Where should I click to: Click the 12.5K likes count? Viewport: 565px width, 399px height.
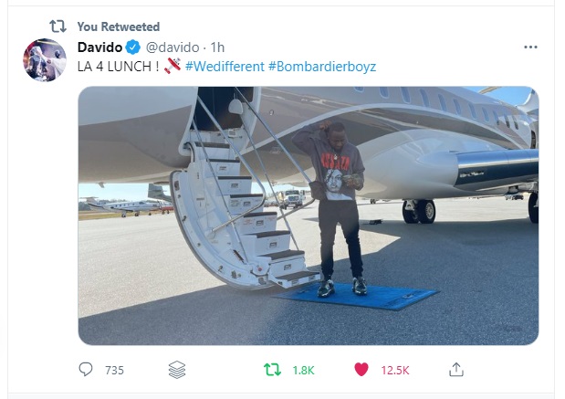pyautogui.click(x=395, y=370)
